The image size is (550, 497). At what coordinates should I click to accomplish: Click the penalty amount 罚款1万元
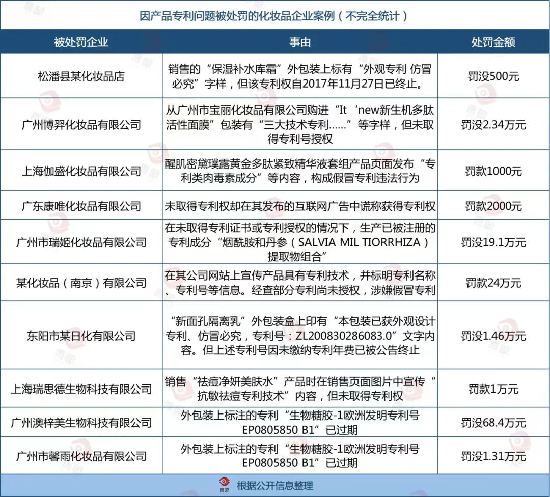coord(493,389)
